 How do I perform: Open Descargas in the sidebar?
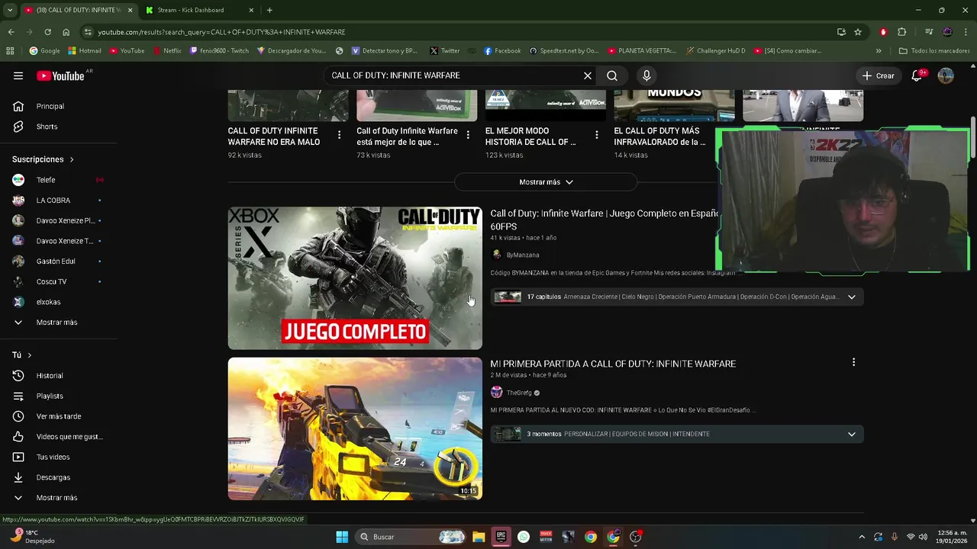[x=53, y=477]
